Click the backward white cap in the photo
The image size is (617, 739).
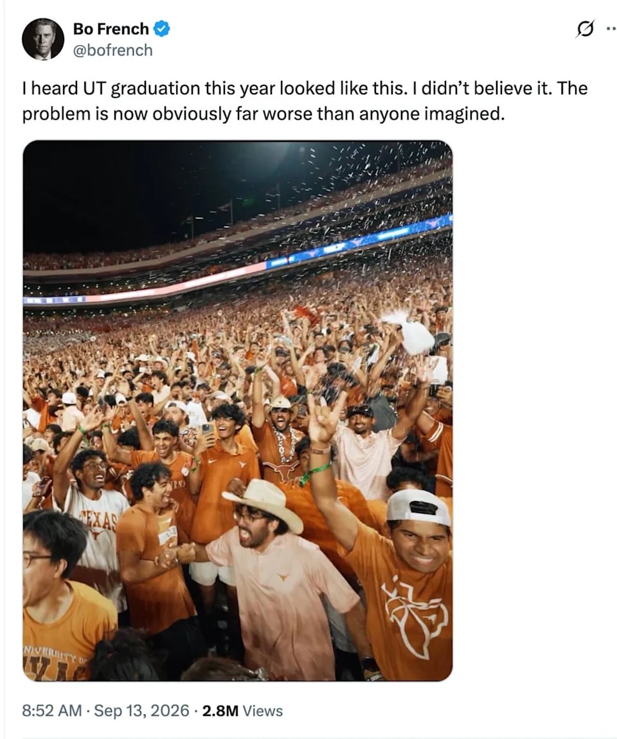coord(418,508)
